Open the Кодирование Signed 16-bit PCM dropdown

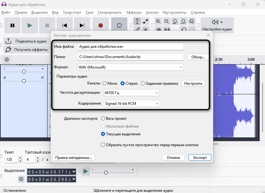coord(132,103)
